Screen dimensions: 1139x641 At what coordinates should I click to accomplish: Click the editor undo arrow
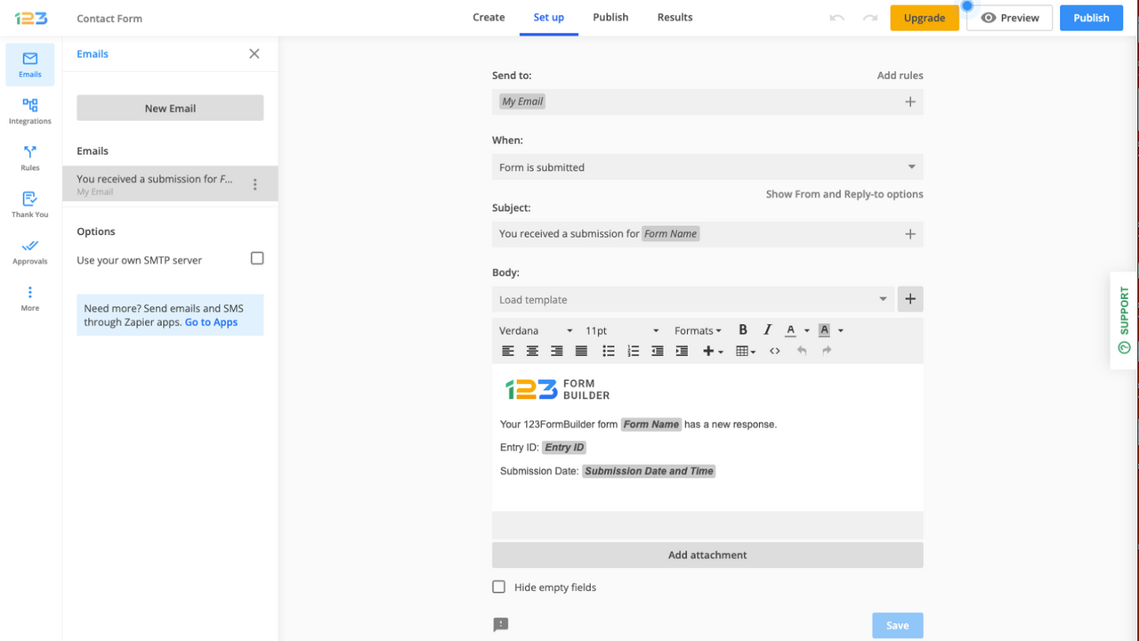point(802,351)
